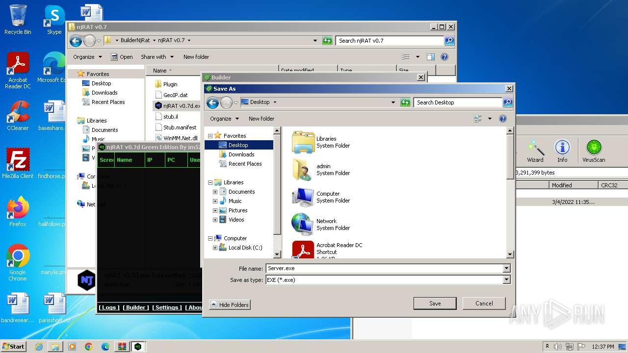Click Organize in njRAT v0.7 explorer window
This screenshot has width=628, height=353.
coord(87,57)
